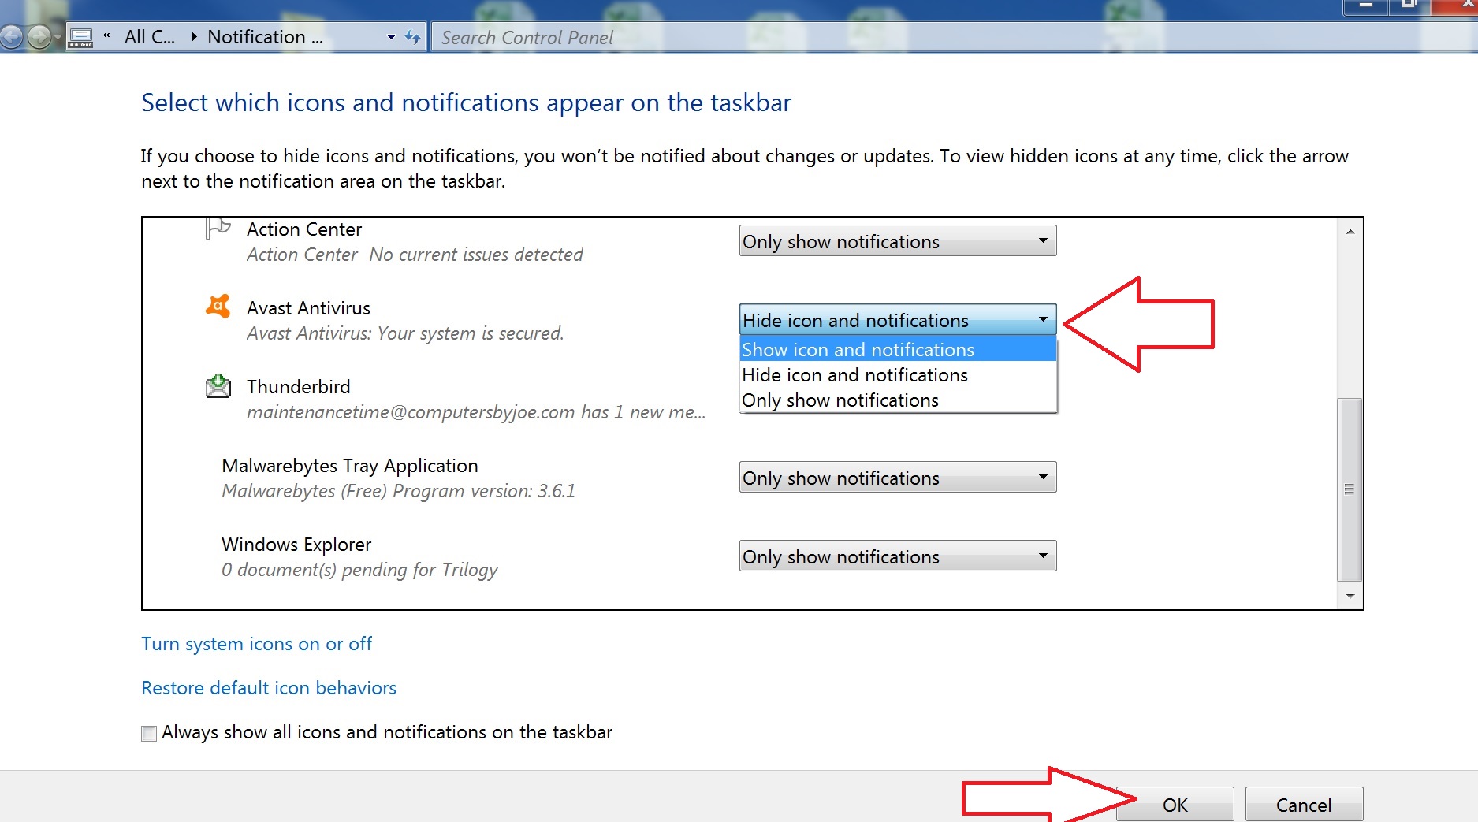Click the page heading about taskbar icons
This screenshot has width=1478, height=822.
466,102
